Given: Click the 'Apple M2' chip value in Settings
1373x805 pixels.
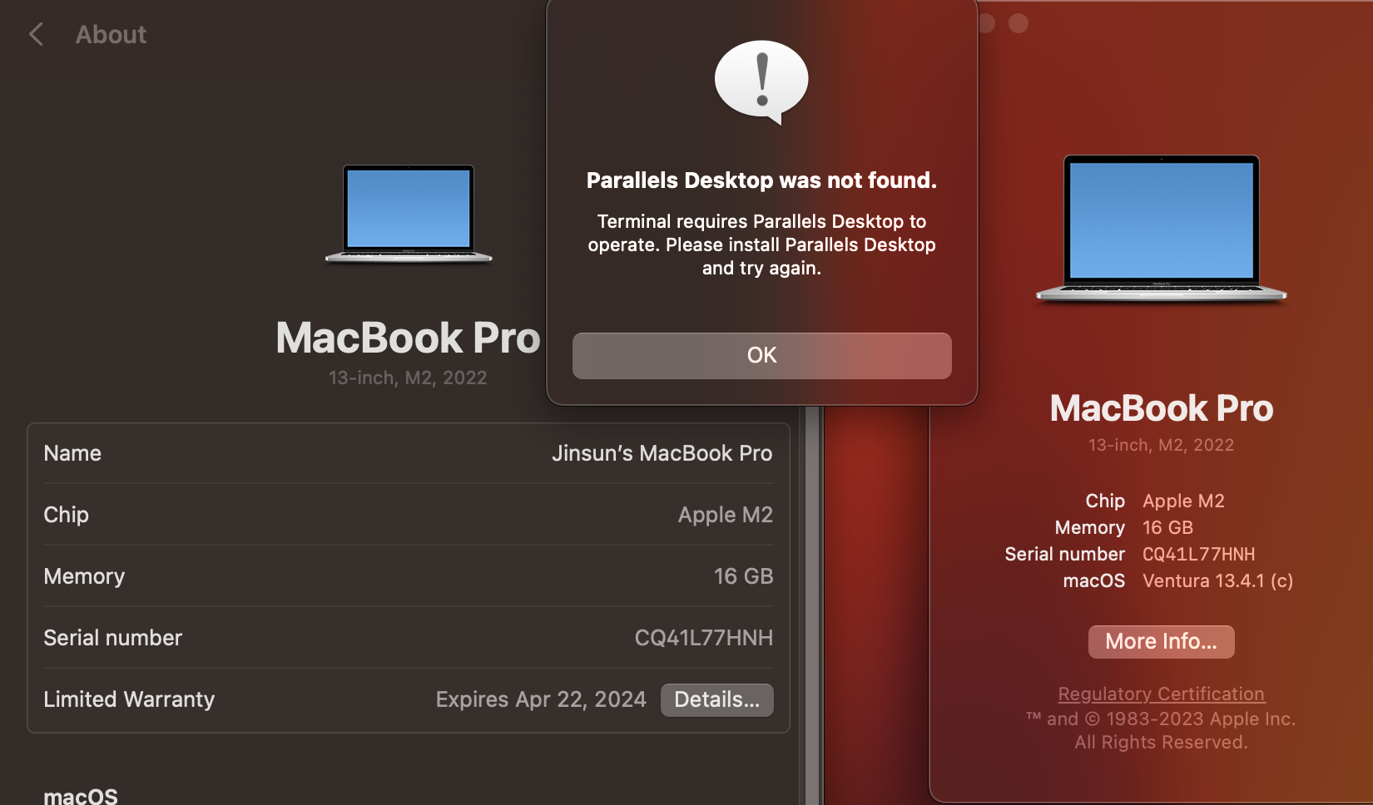Looking at the screenshot, I should pyautogui.click(x=725, y=515).
